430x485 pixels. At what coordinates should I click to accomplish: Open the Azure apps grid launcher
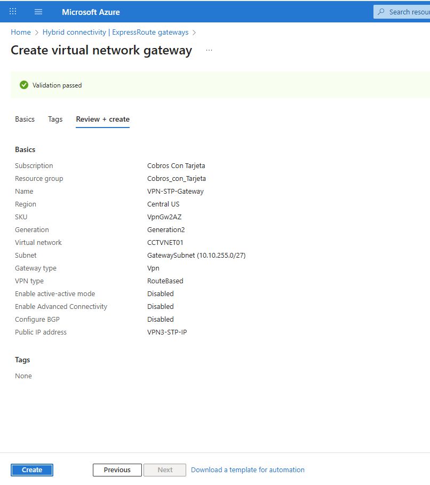point(13,12)
